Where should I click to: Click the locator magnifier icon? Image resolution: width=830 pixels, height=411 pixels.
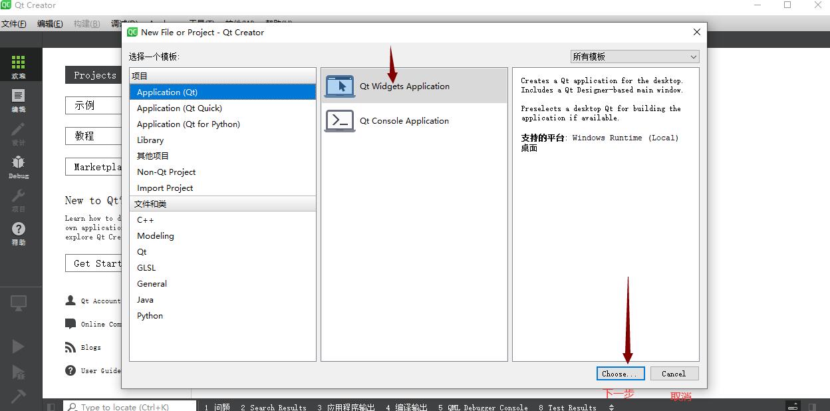click(x=71, y=406)
